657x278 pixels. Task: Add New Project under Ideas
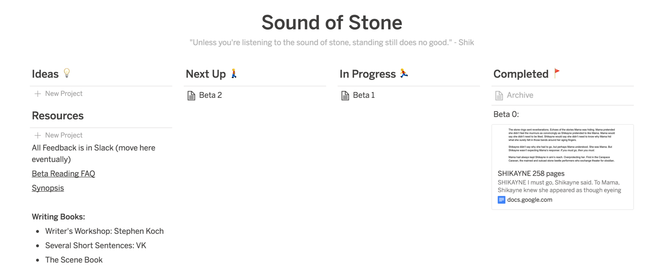64,93
